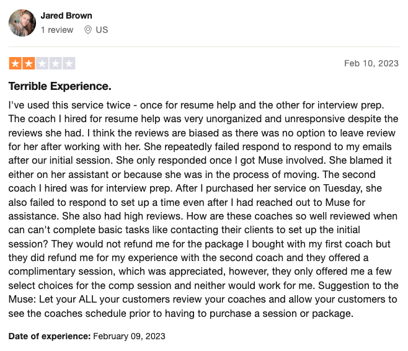
Task: Select the US country label
Action: [102, 30]
